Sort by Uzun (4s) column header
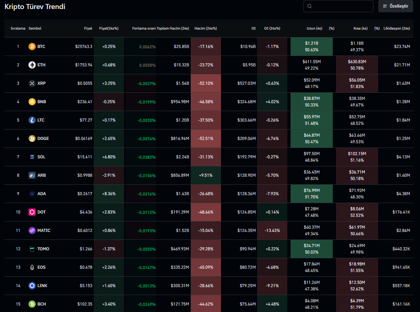 click(314, 28)
